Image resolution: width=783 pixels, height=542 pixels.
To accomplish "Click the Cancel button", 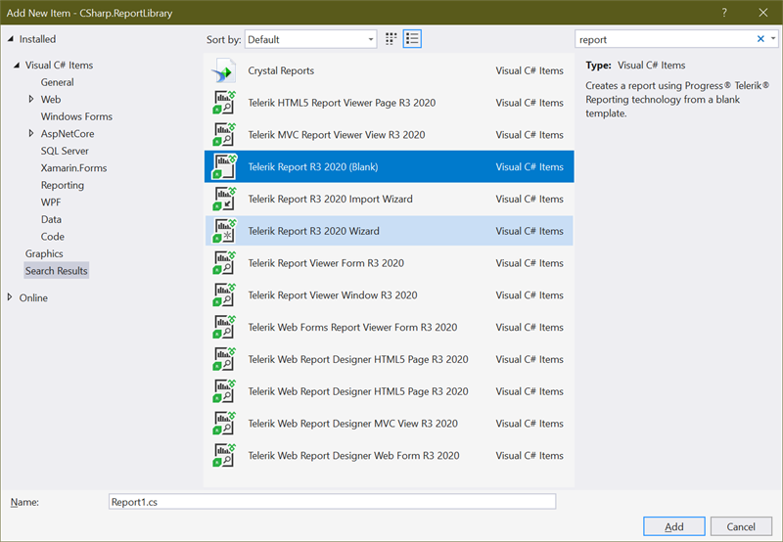I will pyautogui.click(x=741, y=526).
